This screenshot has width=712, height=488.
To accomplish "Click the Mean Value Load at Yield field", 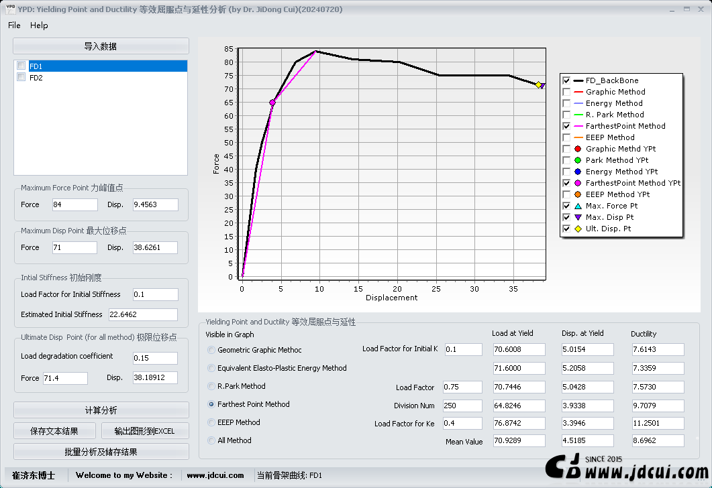I will pos(519,440).
